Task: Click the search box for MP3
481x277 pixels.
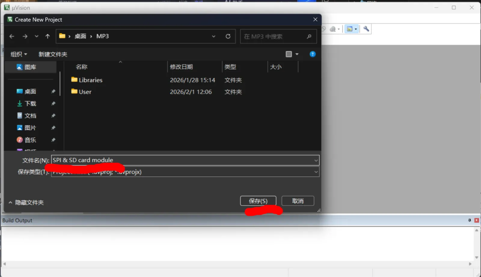Action: click(278, 36)
